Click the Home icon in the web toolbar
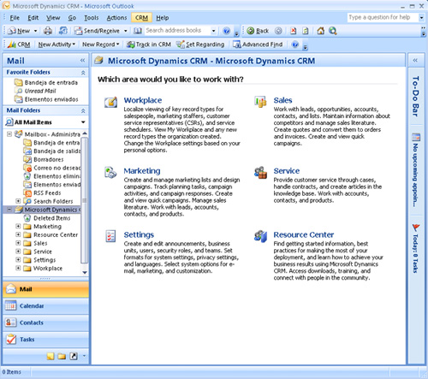The width and height of the screenshot is (428, 379). [321, 31]
